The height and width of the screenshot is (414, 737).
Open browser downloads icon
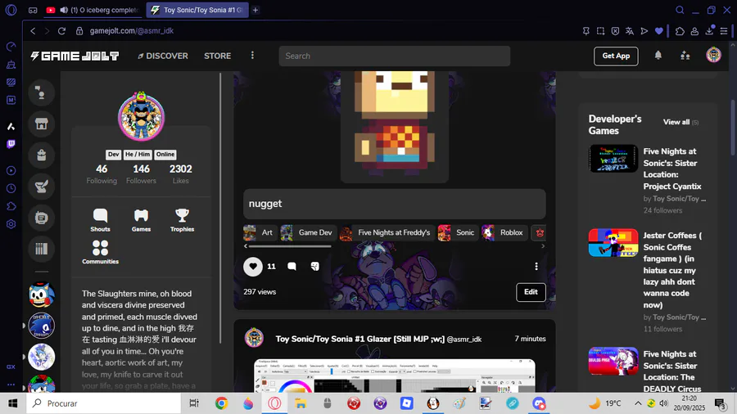coord(709,31)
